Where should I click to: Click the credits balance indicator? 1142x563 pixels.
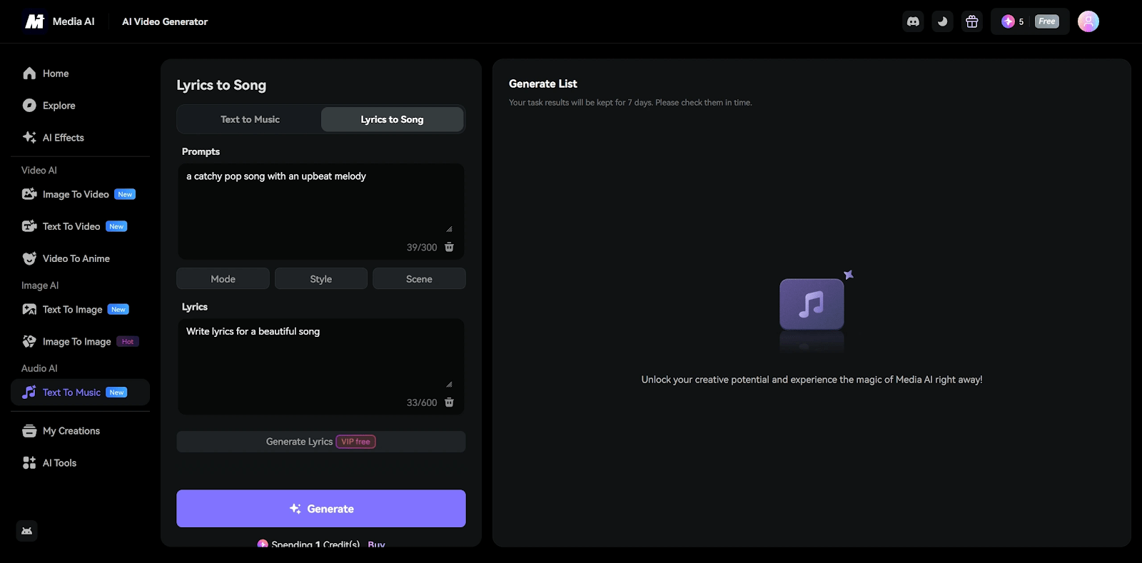click(x=1013, y=21)
